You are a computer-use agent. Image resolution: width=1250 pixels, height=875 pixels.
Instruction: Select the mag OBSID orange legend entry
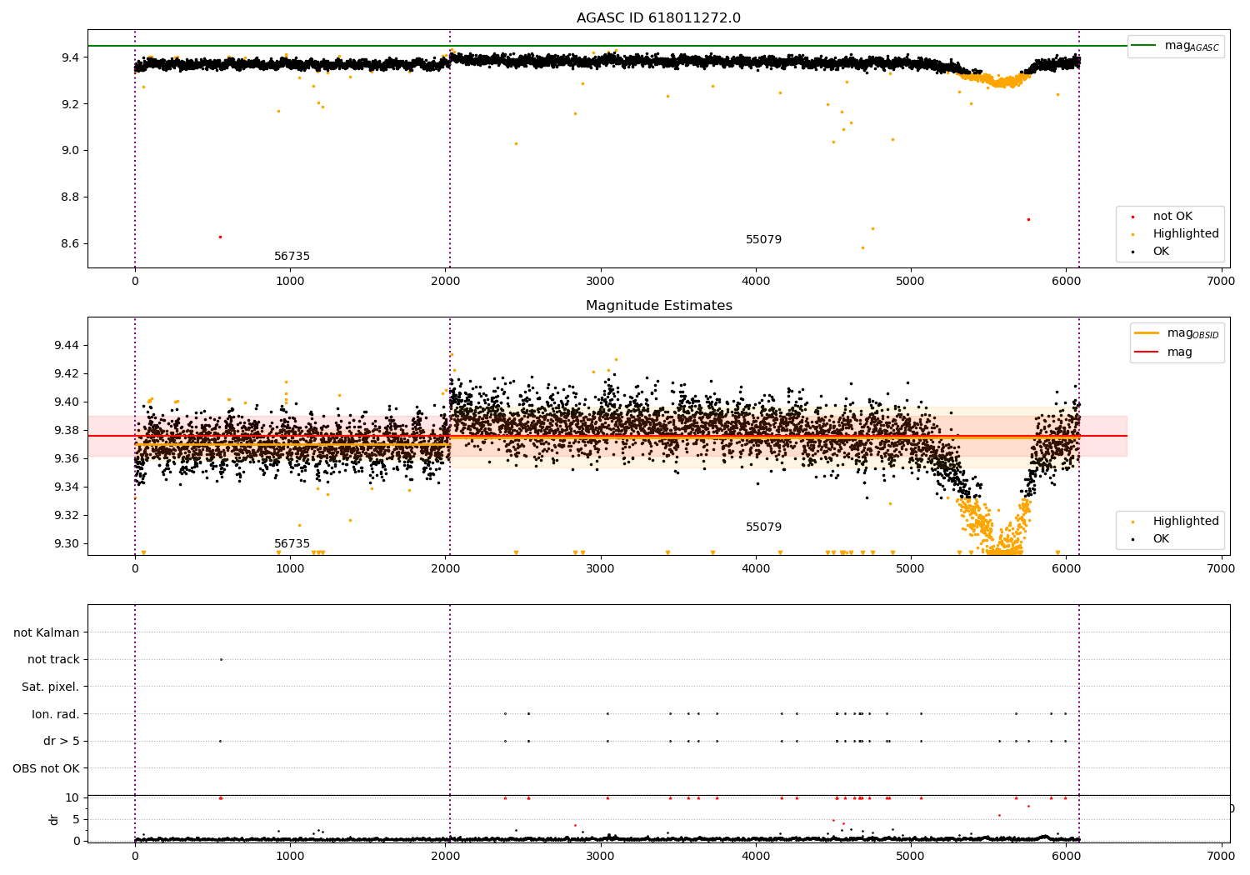[1176, 333]
